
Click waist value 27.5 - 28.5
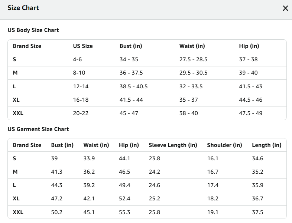point(193,59)
